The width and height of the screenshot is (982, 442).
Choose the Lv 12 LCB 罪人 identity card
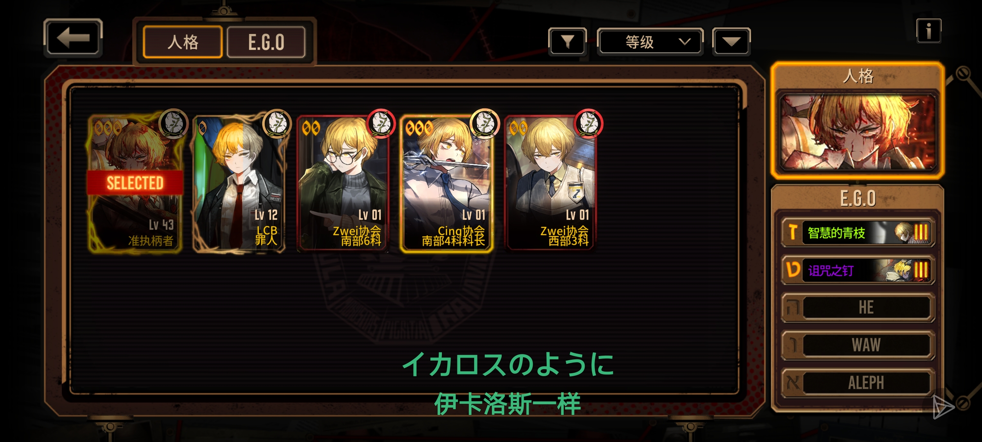click(x=239, y=183)
